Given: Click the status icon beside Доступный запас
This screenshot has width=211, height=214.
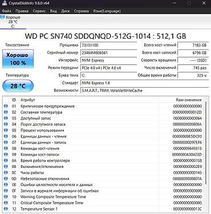Looking at the screenshot, I should pos(6,118).
